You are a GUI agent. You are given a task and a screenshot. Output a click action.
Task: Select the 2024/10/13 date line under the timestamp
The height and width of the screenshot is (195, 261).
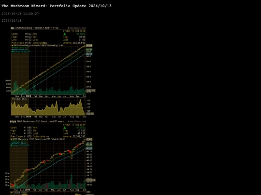click(11, 21)
